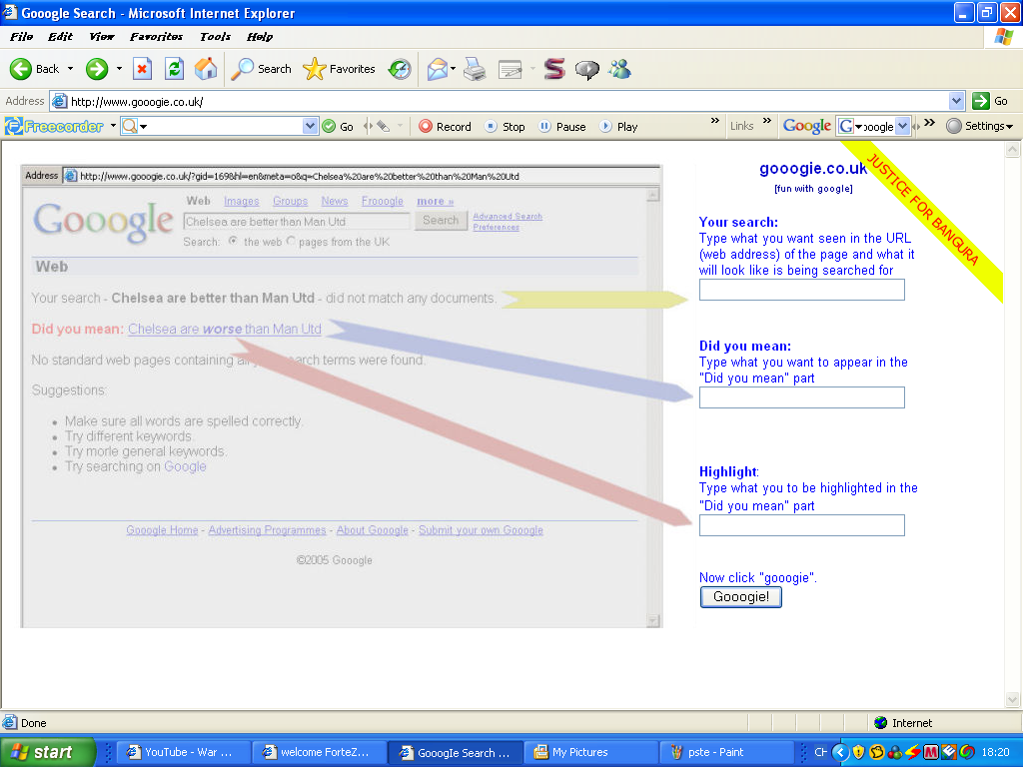Expand hidden Freecorder toolbar items chevron
The image size is (1023, 767).
[715, 121]
